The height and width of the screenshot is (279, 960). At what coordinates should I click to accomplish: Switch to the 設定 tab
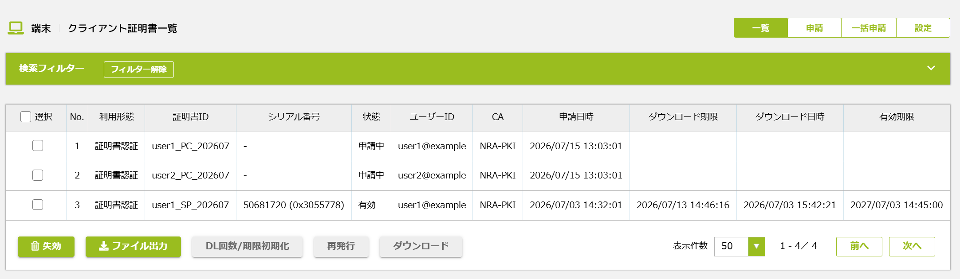(x=923, y=28)
